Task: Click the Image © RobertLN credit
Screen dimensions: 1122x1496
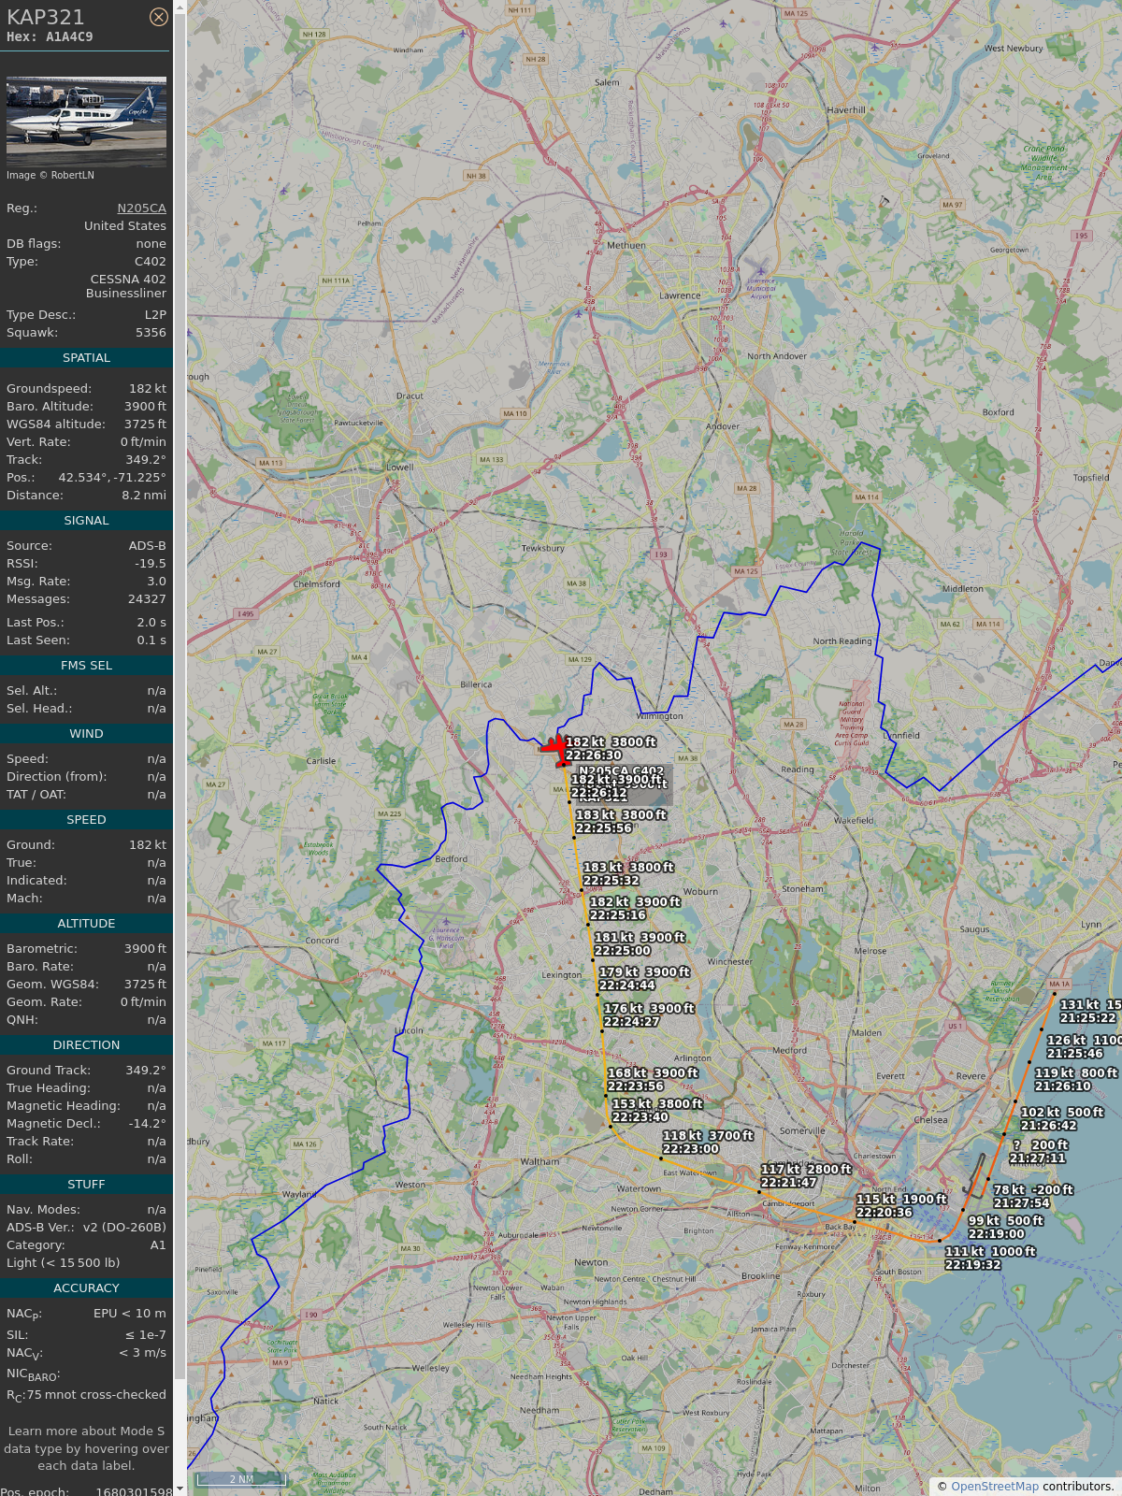Action: point(50,175)
